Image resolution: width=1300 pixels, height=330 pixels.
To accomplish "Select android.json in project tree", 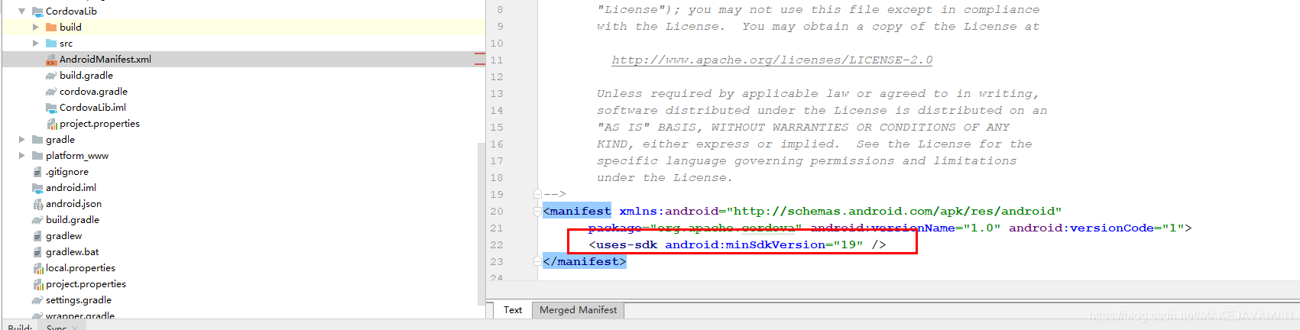I will [x=73, y=203].
